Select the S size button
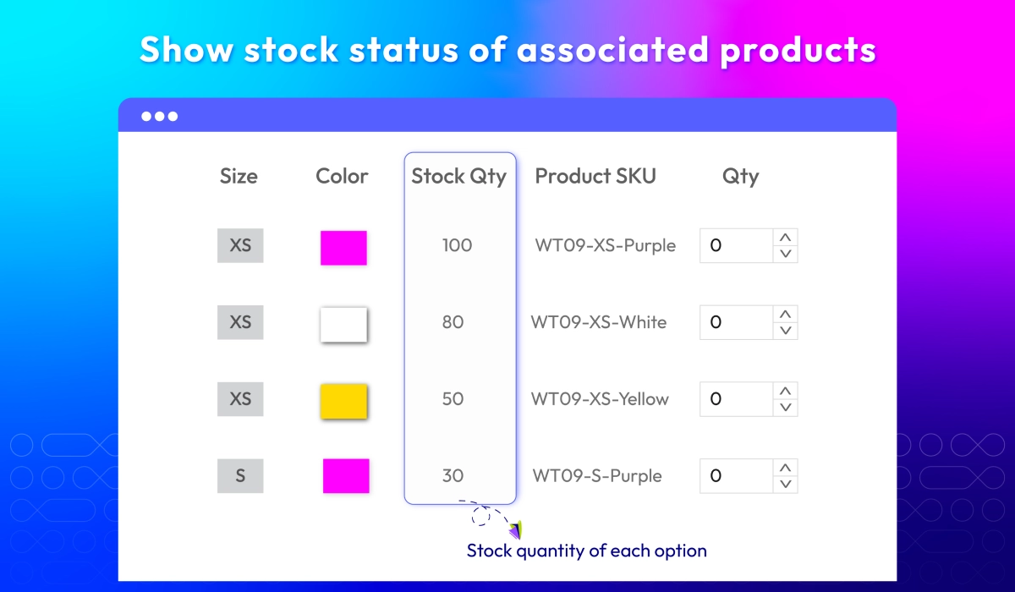Image resolution: width=1015 pixels, height=592 pixels. pos(240,476)
